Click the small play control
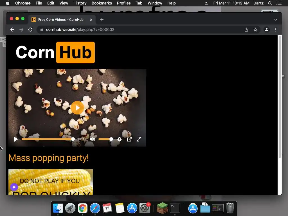288x216 pixels. (x=16, y=139)
